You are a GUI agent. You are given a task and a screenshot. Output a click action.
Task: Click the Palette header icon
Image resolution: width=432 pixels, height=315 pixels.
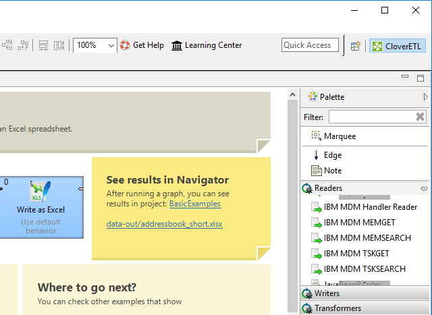pyautogui.click(x=313, y=96)
